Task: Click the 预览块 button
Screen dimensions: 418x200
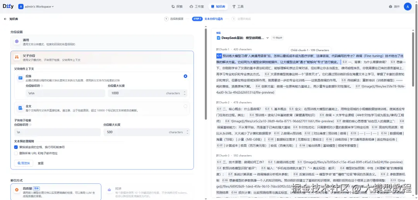Action: click(x=24, y=163)
